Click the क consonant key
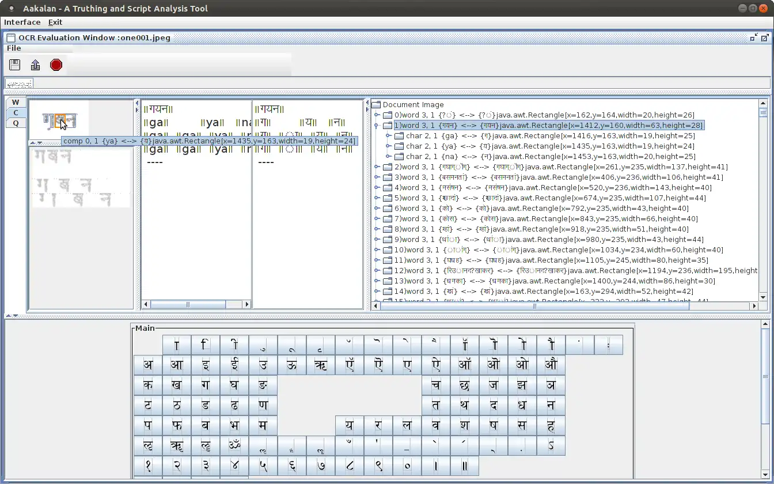Viewport: 774px width, 484px height. (148, 385)
